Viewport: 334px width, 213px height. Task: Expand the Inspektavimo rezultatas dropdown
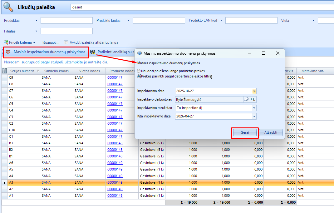tap(254, 108)
